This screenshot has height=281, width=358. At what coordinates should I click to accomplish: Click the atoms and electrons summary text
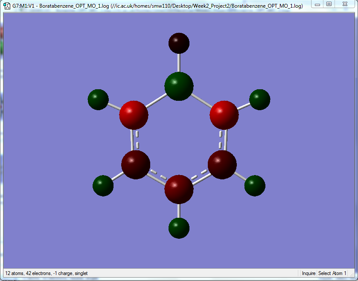47,273
